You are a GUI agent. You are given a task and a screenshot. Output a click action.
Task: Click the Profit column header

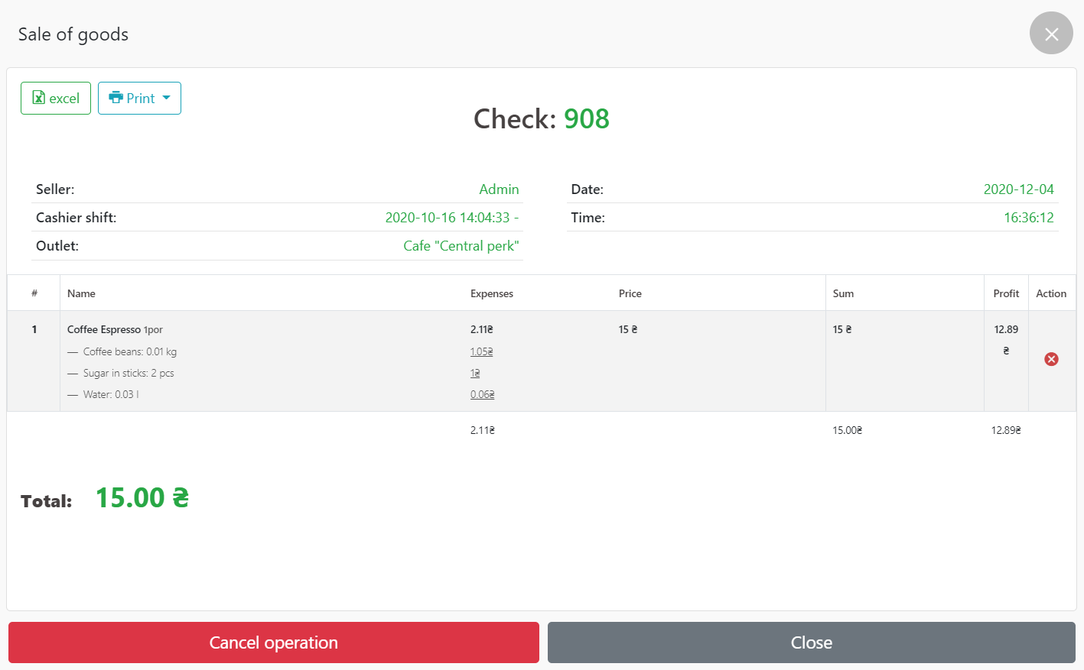[x=1005, y=293]
